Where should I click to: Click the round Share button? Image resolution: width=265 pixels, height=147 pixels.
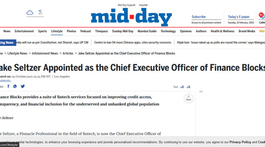pos(188,98)
